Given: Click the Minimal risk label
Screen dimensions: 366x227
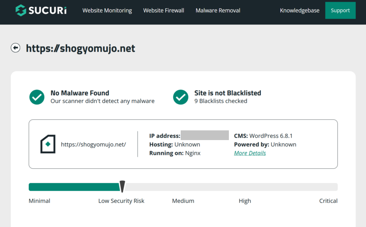Looking at the screenshot, I should point(39,201).
